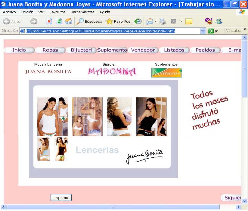Click horizontal scrollbar left arrow
The width and height of the screenshot is (248, 211).
point(3,207)
